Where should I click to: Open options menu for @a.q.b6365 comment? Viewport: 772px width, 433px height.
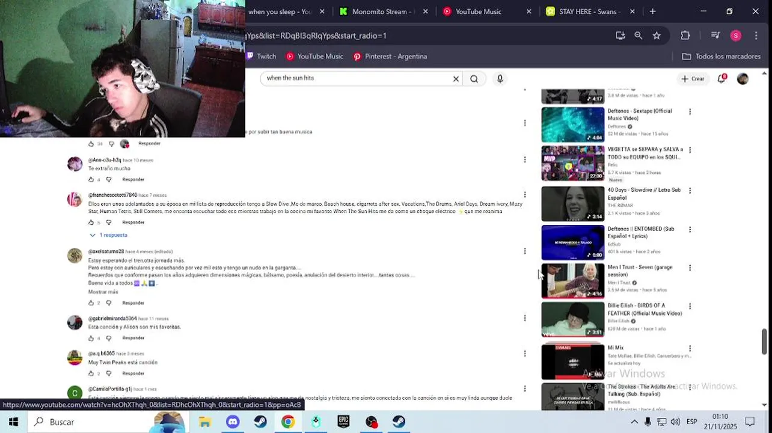[x=525, y=354]
